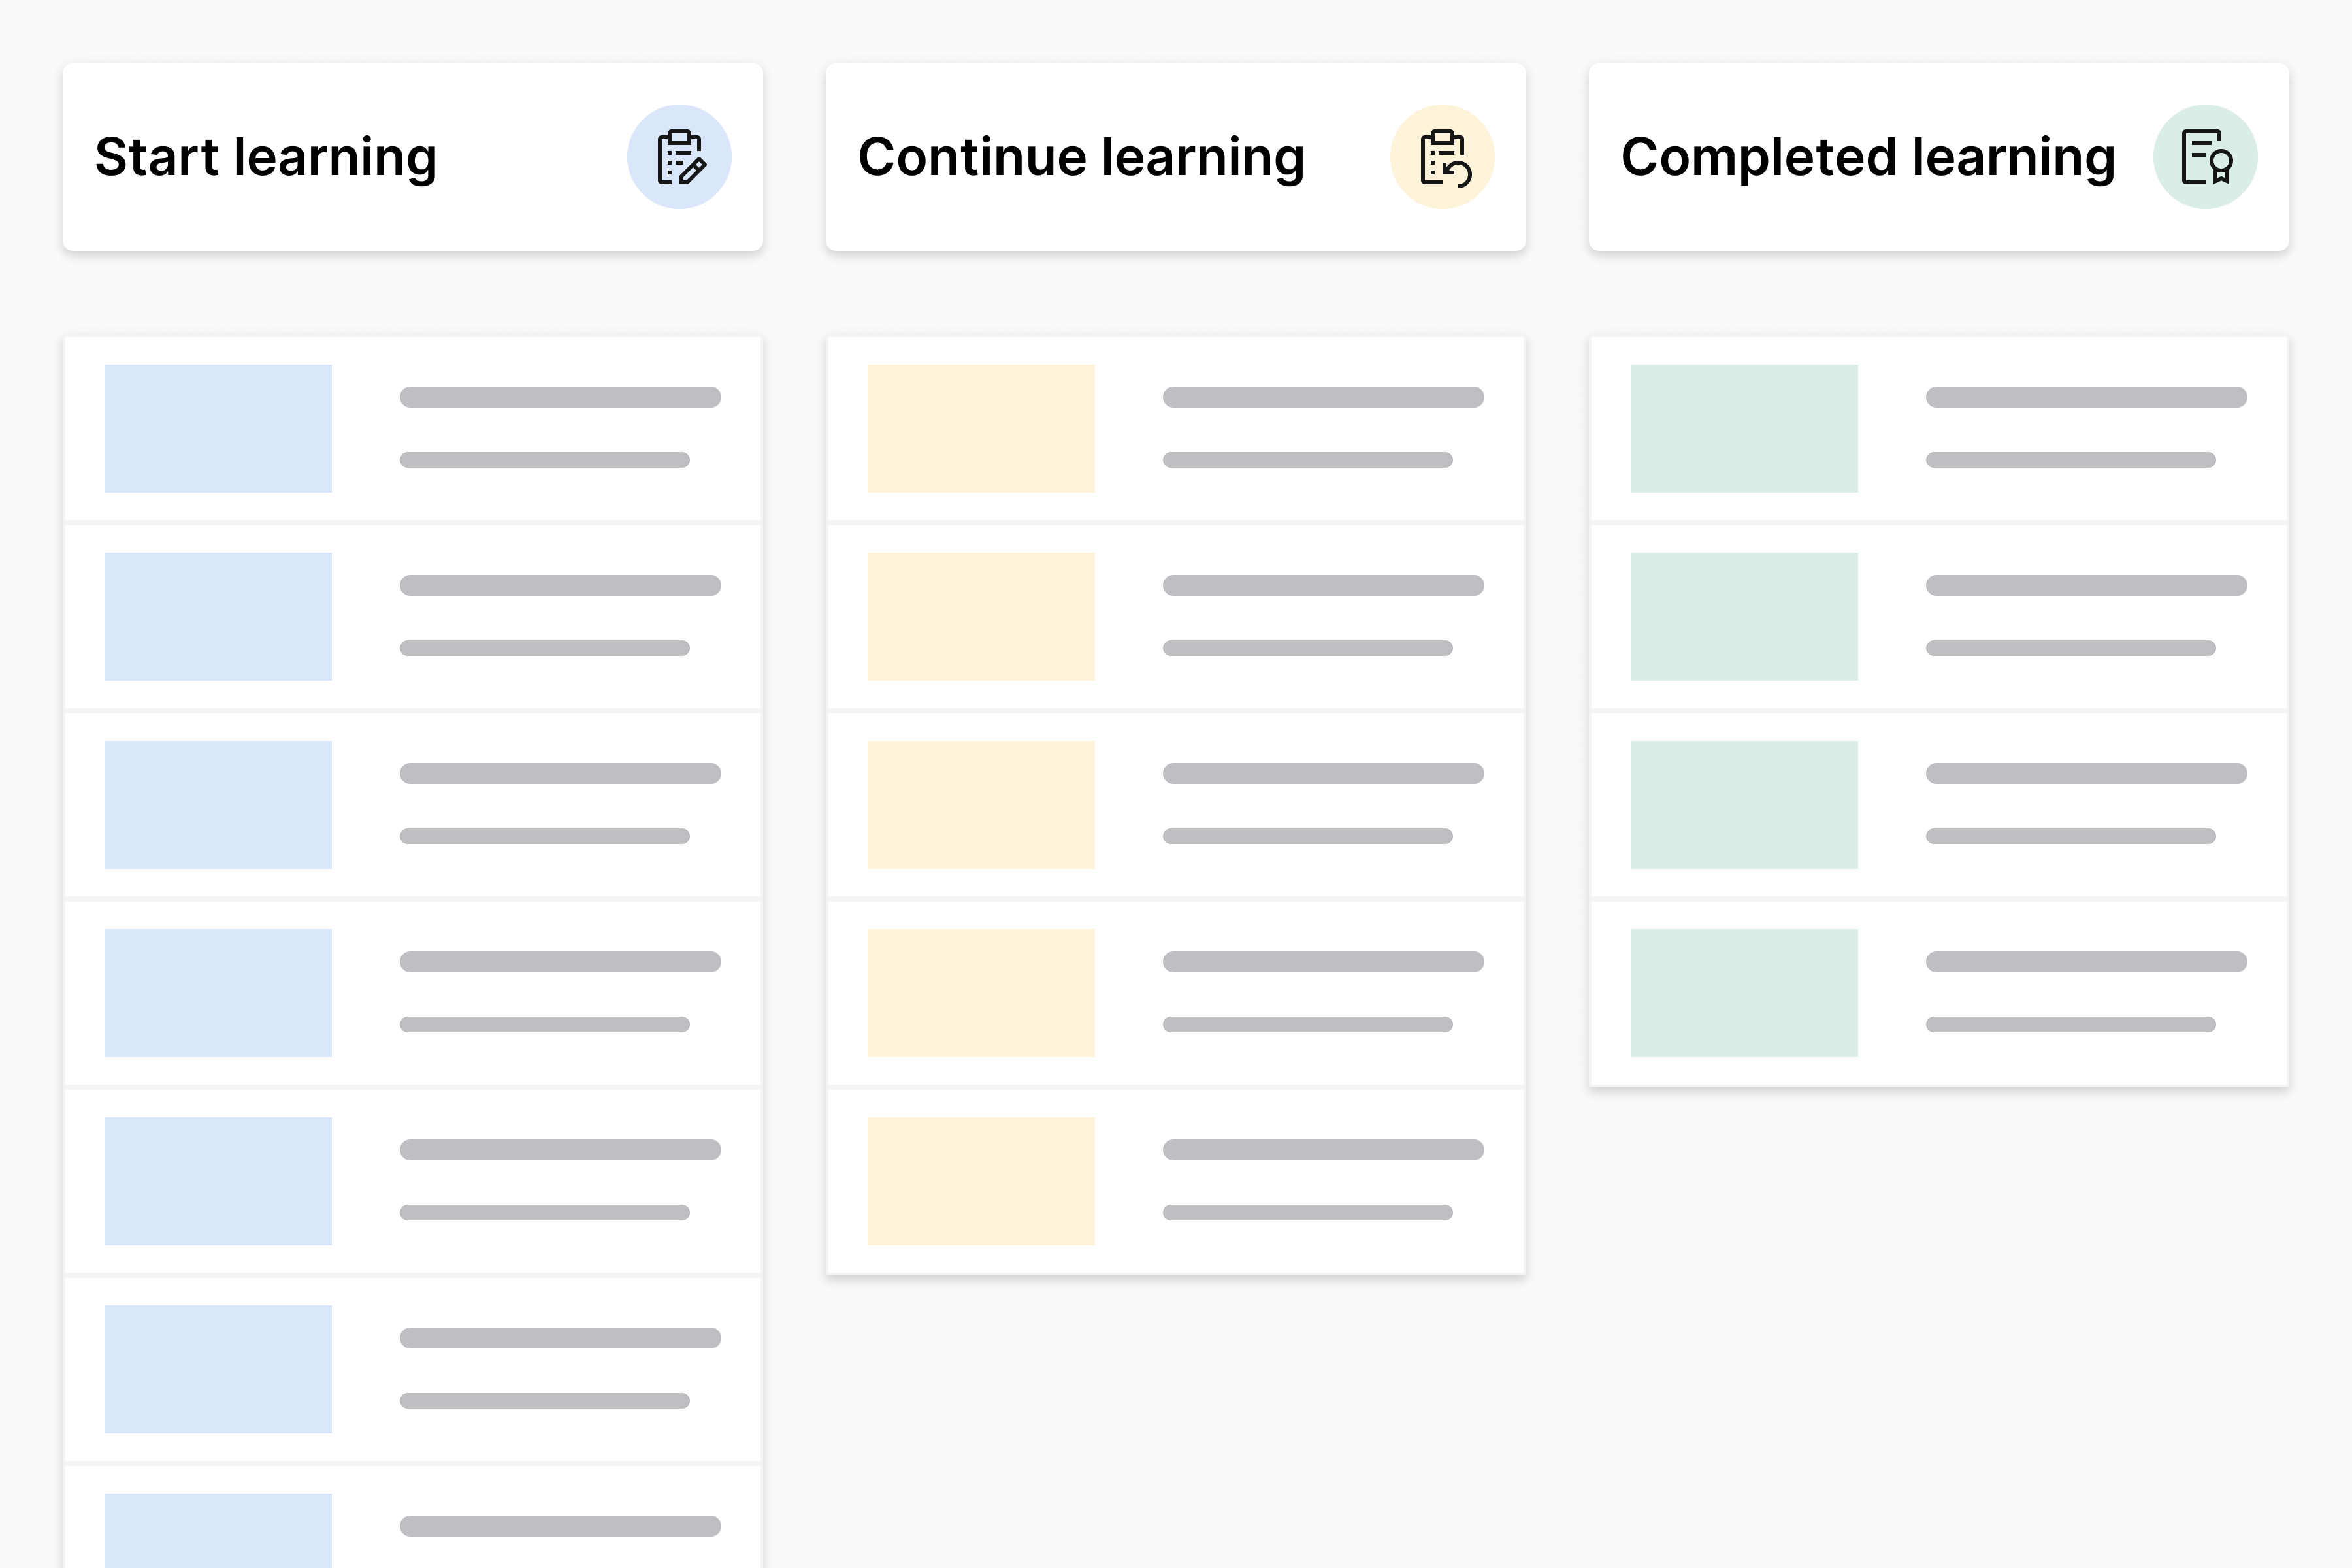Screen dimensions: 2352x1568
Task: Open the first blue course thumbnail
Action: (218, 428)
